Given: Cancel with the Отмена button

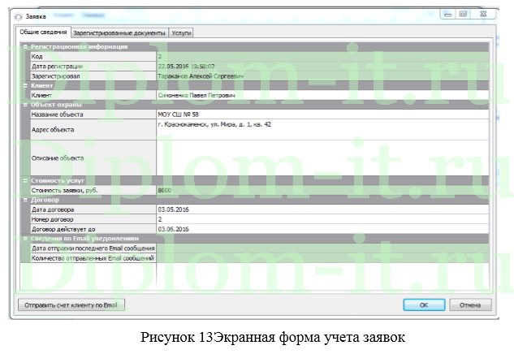Looking at the screenshot, I should pyautogui.click(x=470, y=305).
